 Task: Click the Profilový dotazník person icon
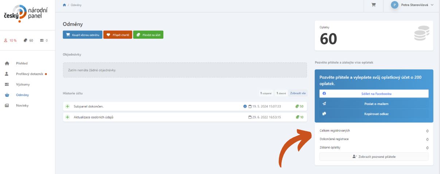tap(7, 74)
